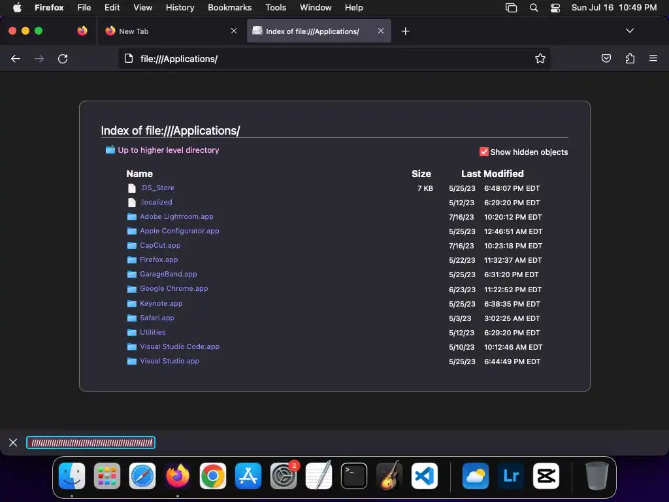Screen dimensions: 669x502
Task: Close the find bar with X
Action: [x=13, y=443]
